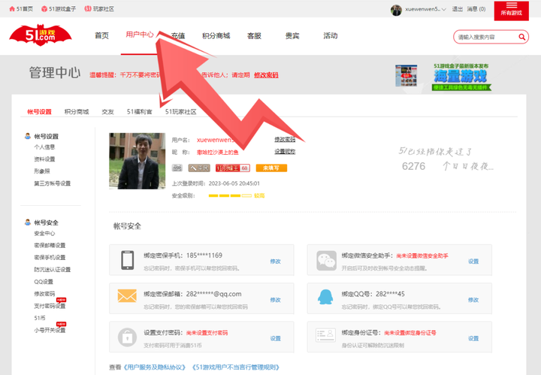This screenshot has height=375, width=541.
Task: Click the phone icon in 绑定密保手机 card
Action: tap(127, 260)
